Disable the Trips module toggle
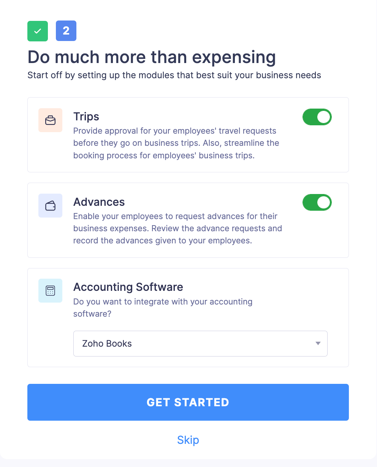 point(317,117)
